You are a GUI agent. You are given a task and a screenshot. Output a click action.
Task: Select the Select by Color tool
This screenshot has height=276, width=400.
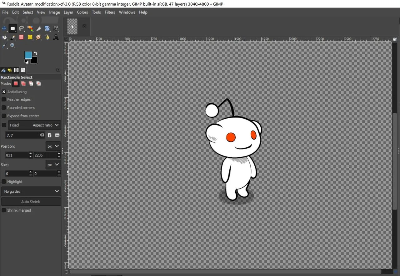[30, 29]
